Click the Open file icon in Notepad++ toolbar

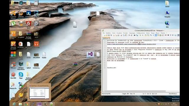tap(106, 35)
